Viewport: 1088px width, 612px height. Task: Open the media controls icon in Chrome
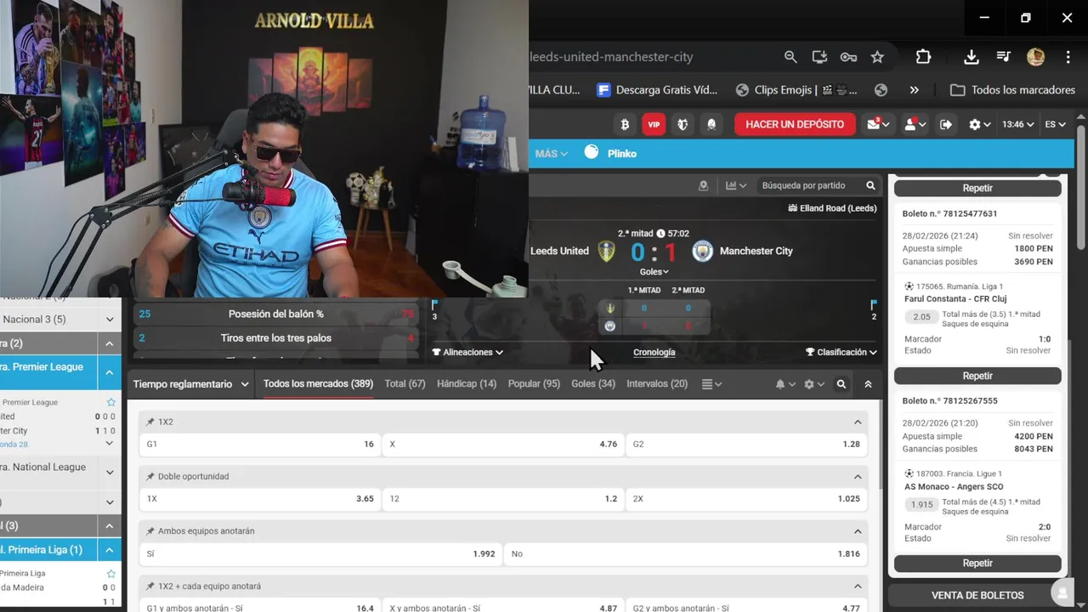point(1004,57)
